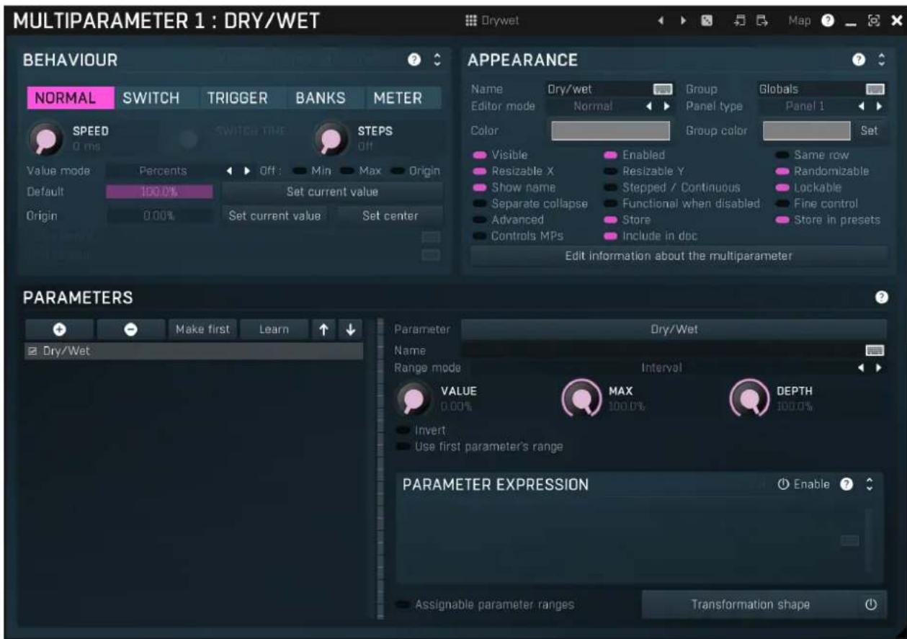
Task: Select previous Editor mode
Action: tap(648, 107)
